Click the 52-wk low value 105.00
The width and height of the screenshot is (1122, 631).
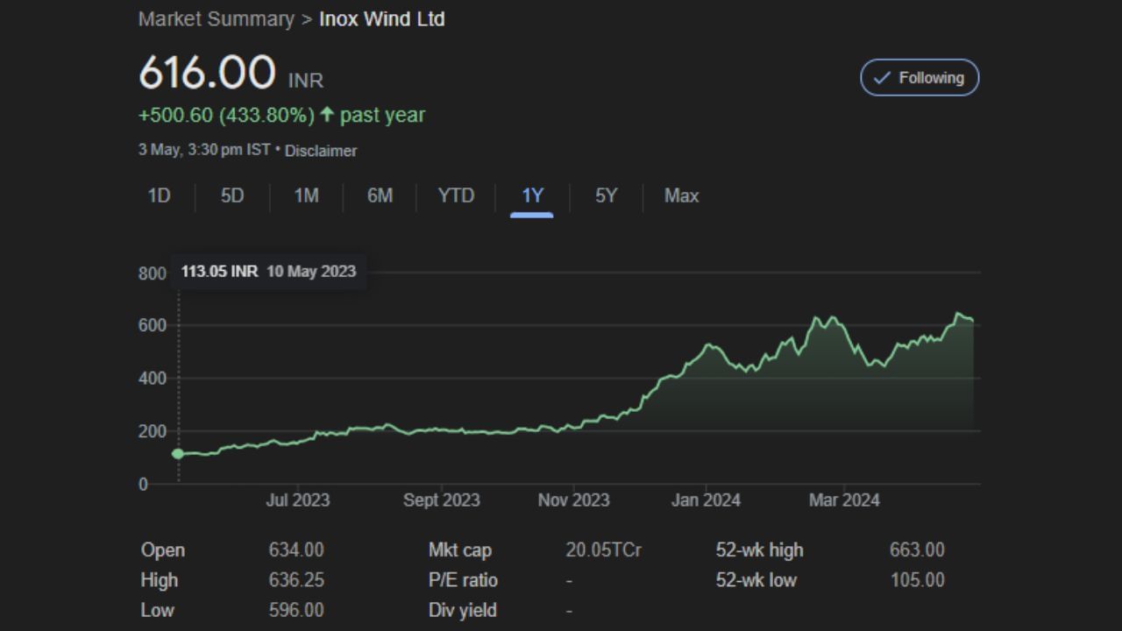917,580
